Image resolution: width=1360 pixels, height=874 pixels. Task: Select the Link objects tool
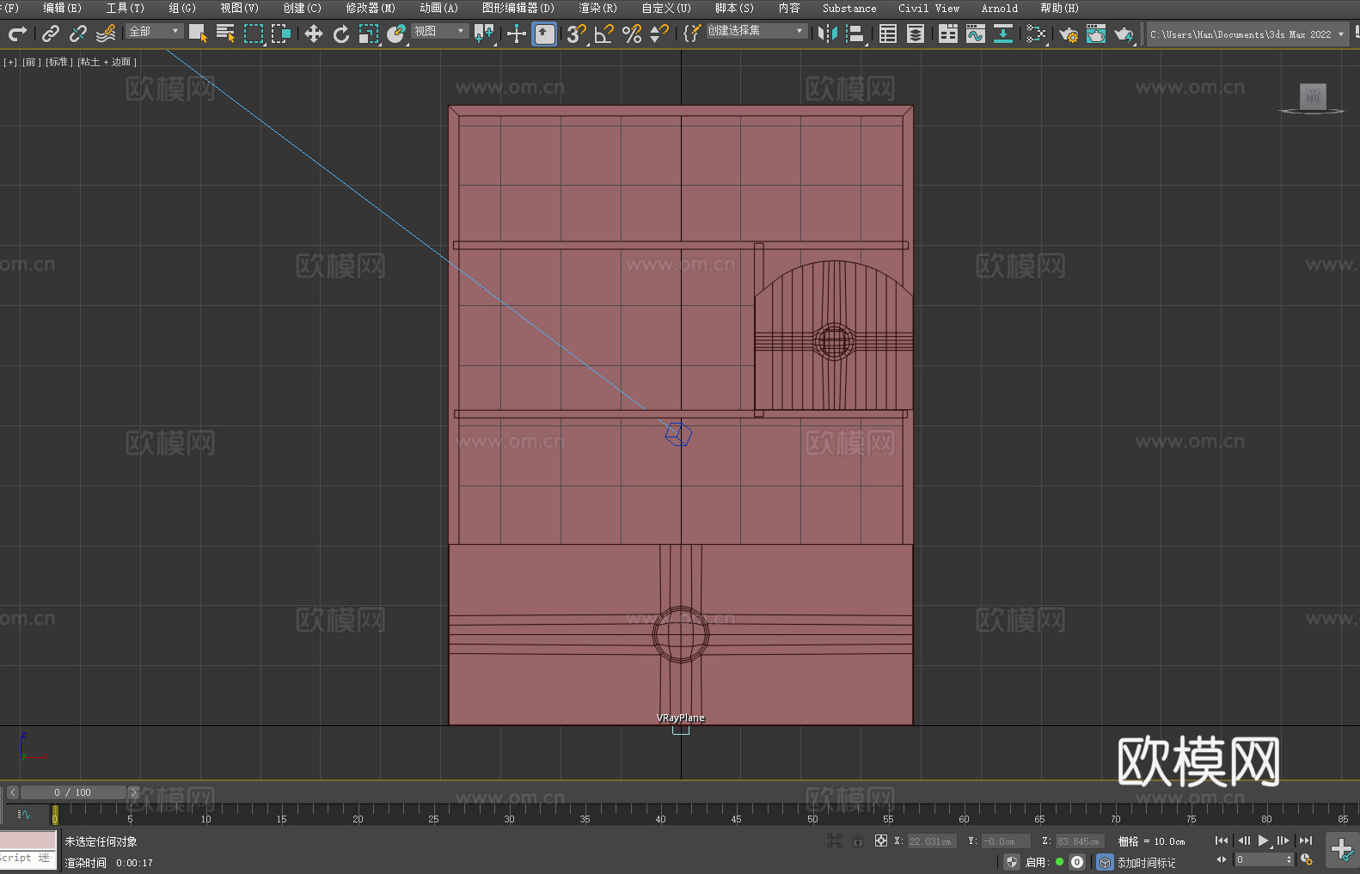tap(51, 34)
